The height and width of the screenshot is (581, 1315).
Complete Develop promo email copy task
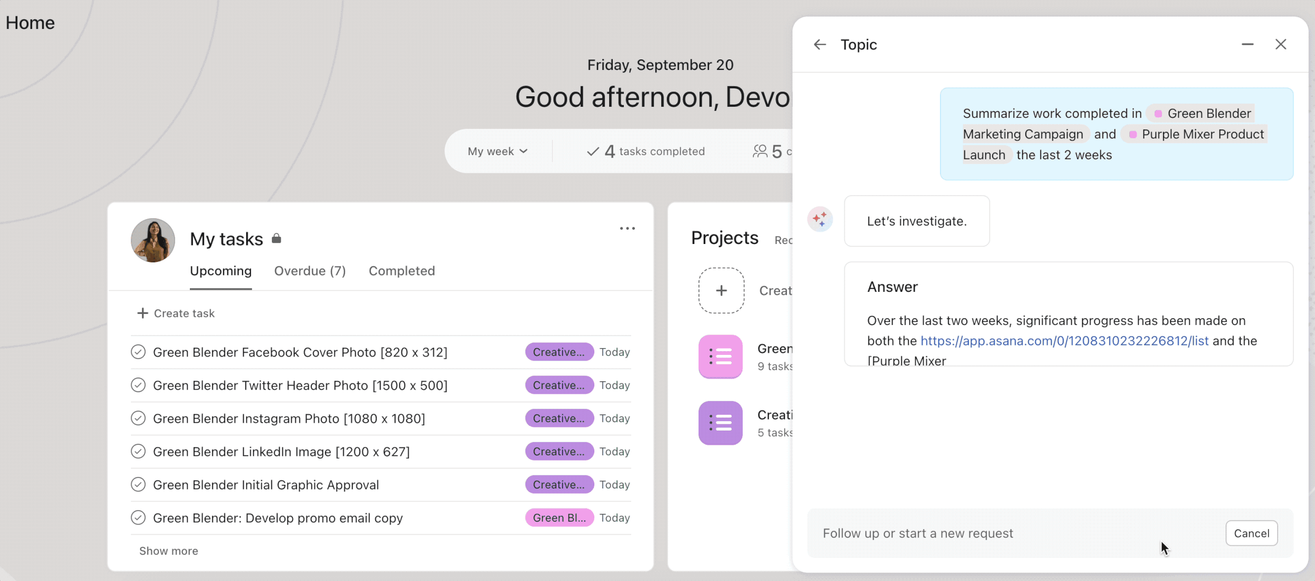coord(138,517)
